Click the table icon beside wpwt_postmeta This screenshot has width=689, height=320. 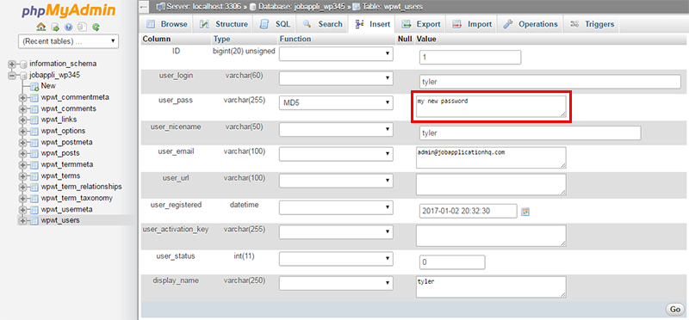(34, 142)
